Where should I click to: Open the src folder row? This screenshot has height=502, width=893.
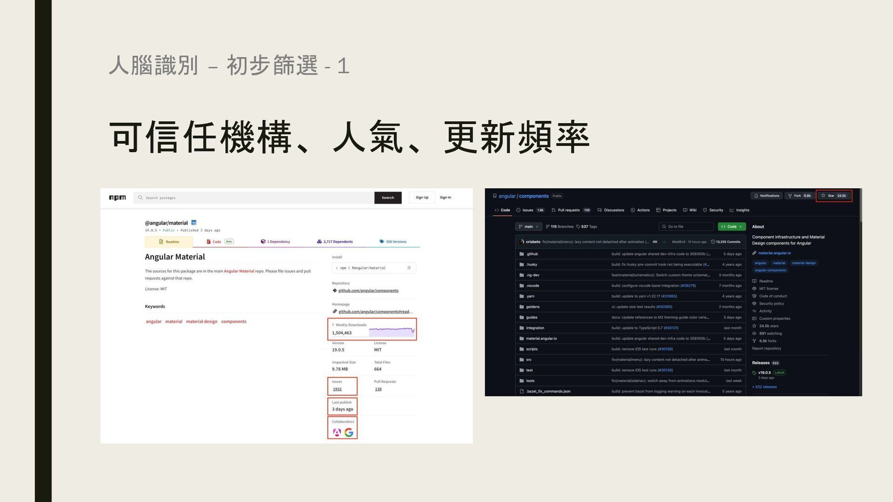[x=631, y=360]
